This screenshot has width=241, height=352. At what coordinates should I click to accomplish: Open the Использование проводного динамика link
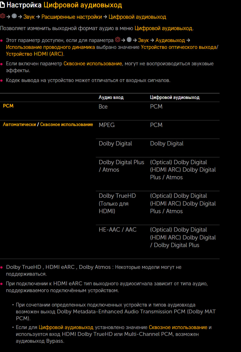click(x=50, y=47)
